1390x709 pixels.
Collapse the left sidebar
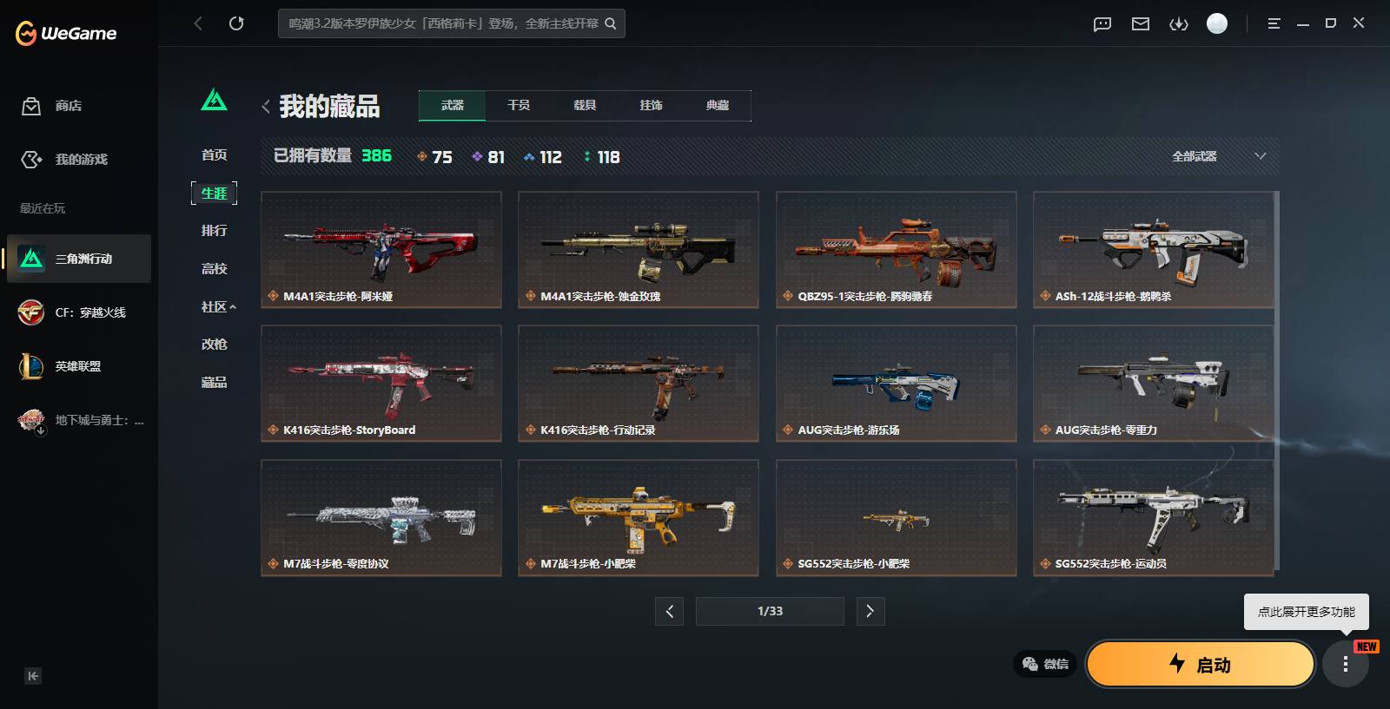click(x=33, y=676)
